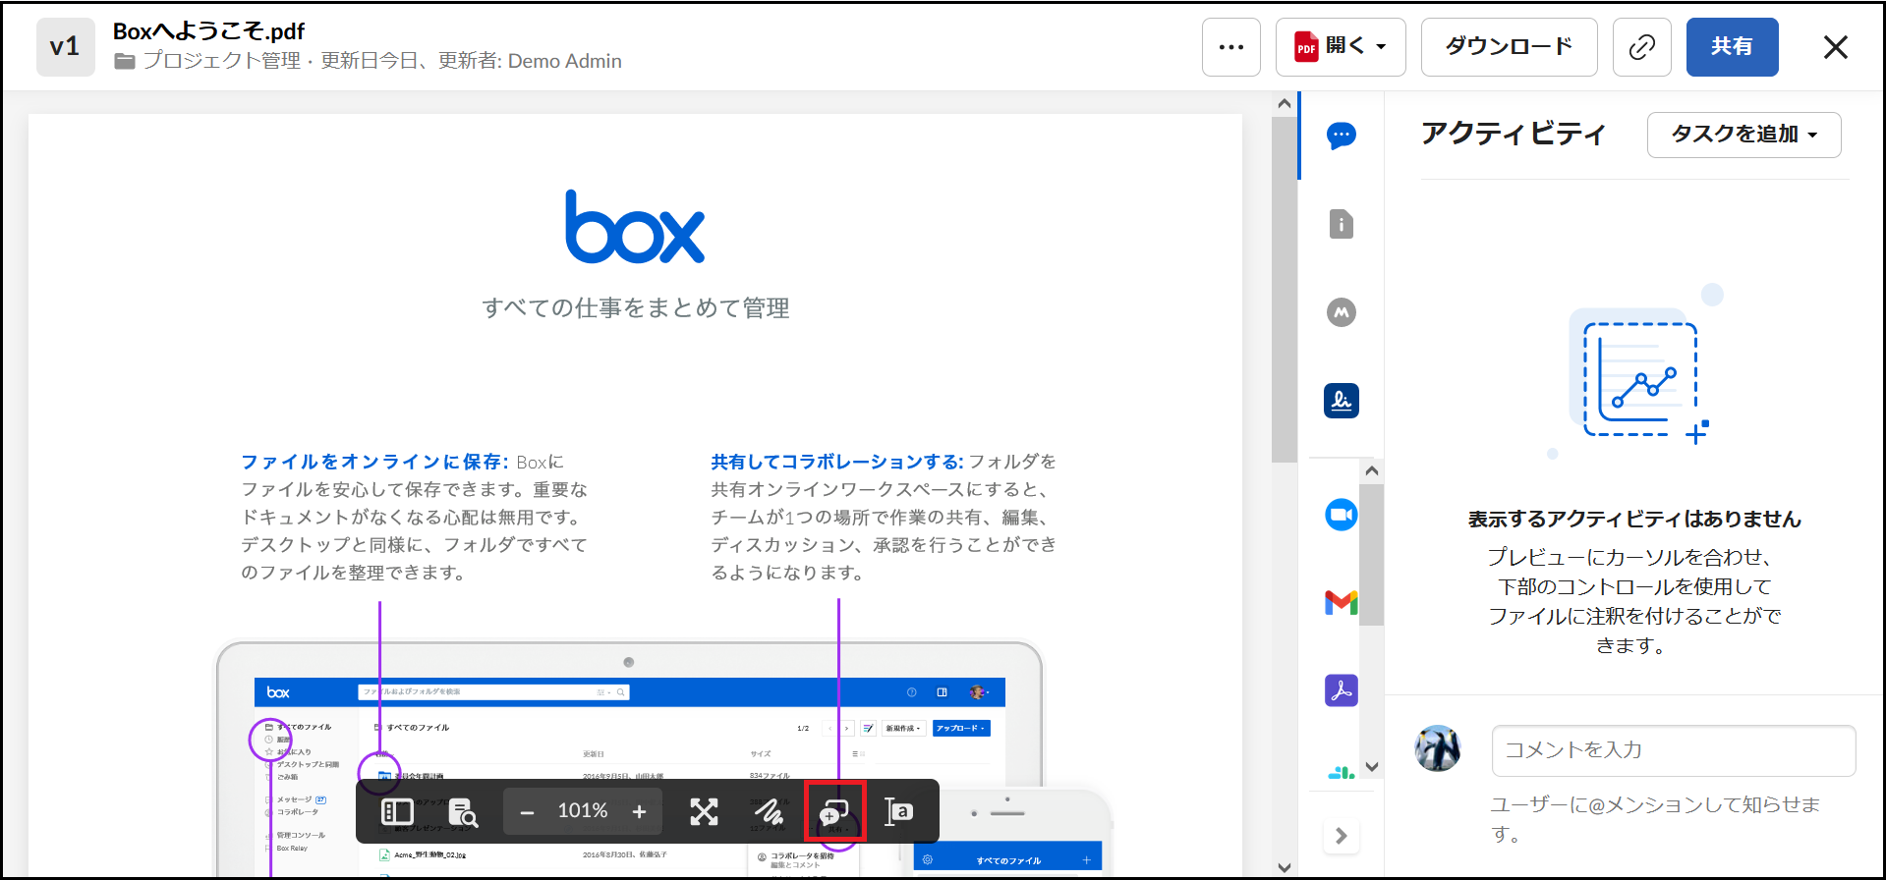Click the document scroll up arrow
Screen dimensions: 1886x880
pyautogui.click(x=1284, y=103)
